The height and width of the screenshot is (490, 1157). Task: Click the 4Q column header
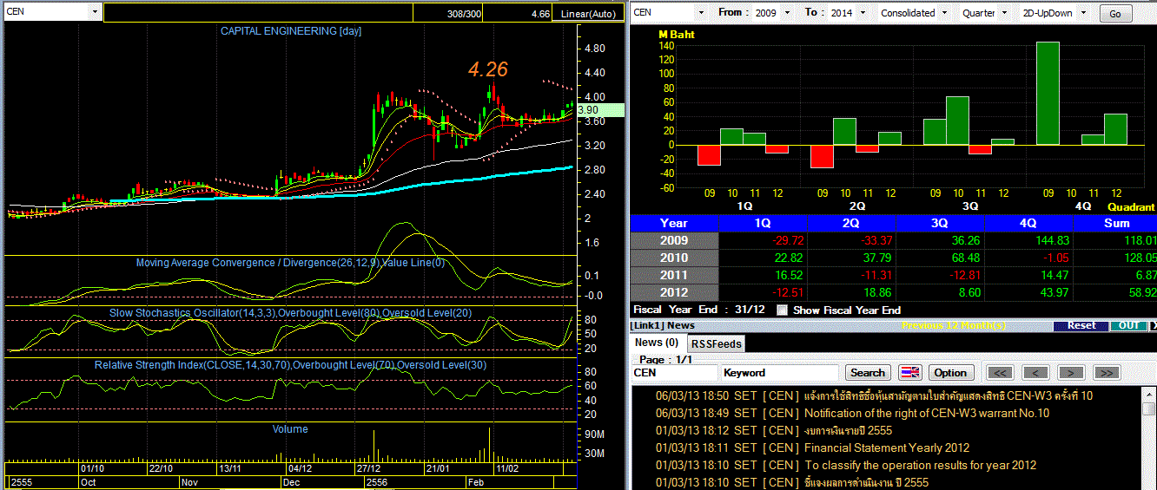[1028, 223]
